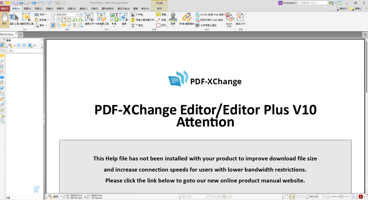Screen dimensions: 368x200
Task: Open Comments pane from left sidebar
Action: [2, 56]
